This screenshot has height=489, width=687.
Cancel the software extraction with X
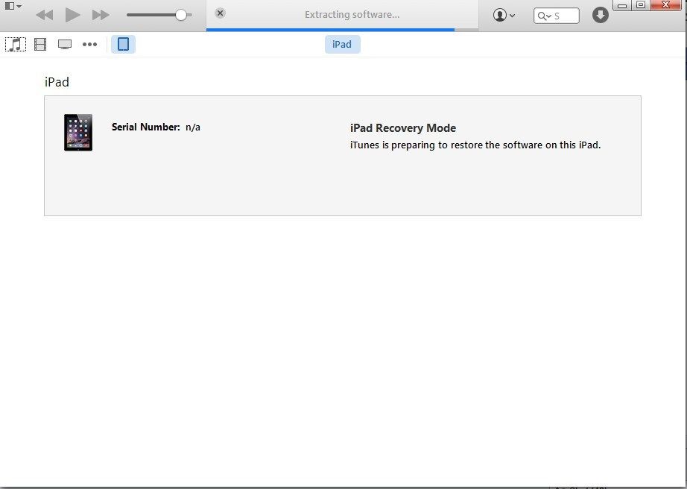(220, 13)
